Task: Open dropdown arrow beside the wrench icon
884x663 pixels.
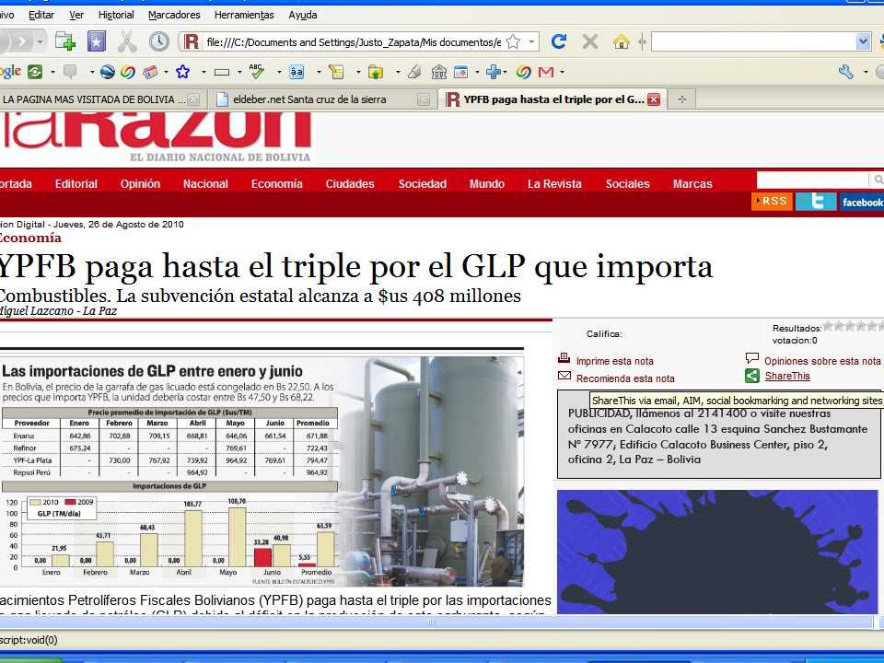Action: tap(866, 72)
